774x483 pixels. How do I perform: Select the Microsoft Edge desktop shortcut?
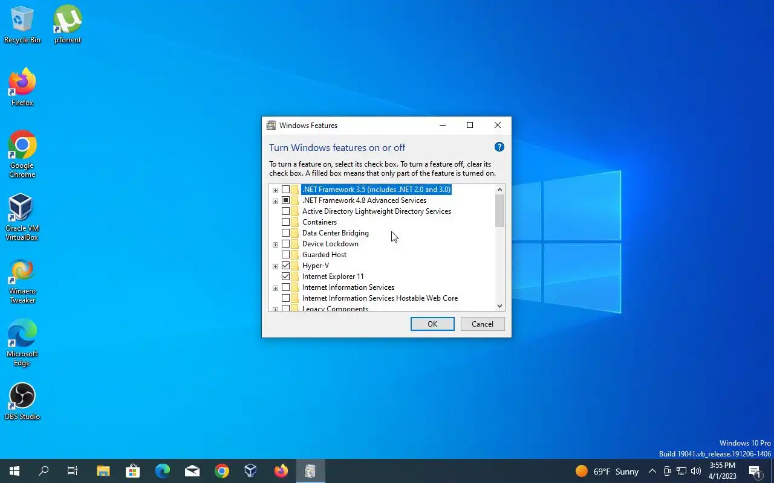[22, 343]
